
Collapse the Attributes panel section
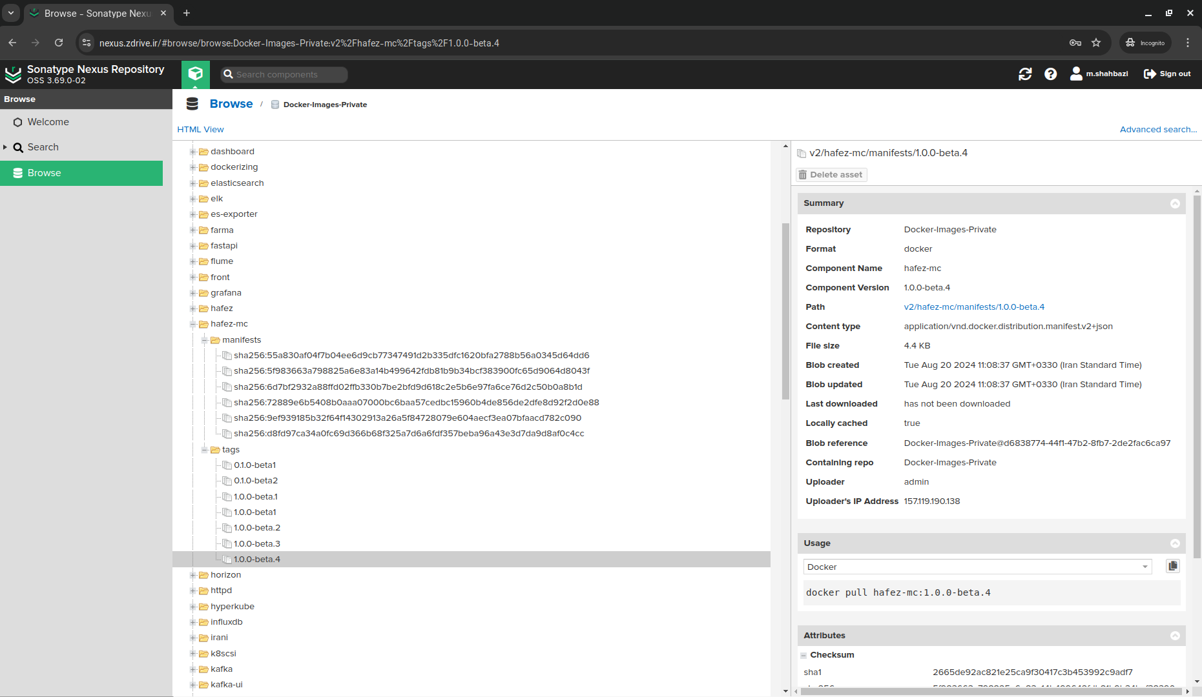tap(1175, 636)
